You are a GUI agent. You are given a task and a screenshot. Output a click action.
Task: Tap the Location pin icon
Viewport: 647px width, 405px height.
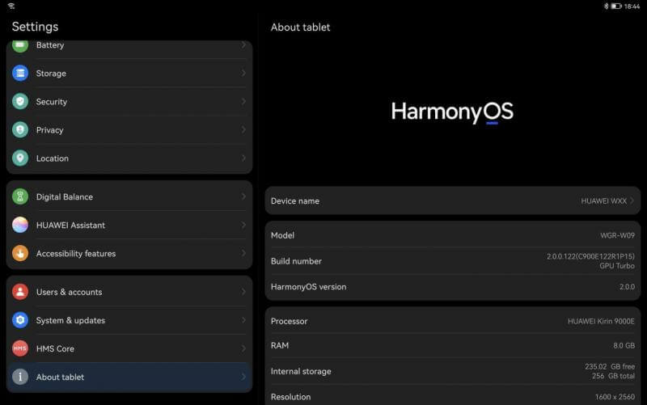pyautogui.click(x=20, y=158)
